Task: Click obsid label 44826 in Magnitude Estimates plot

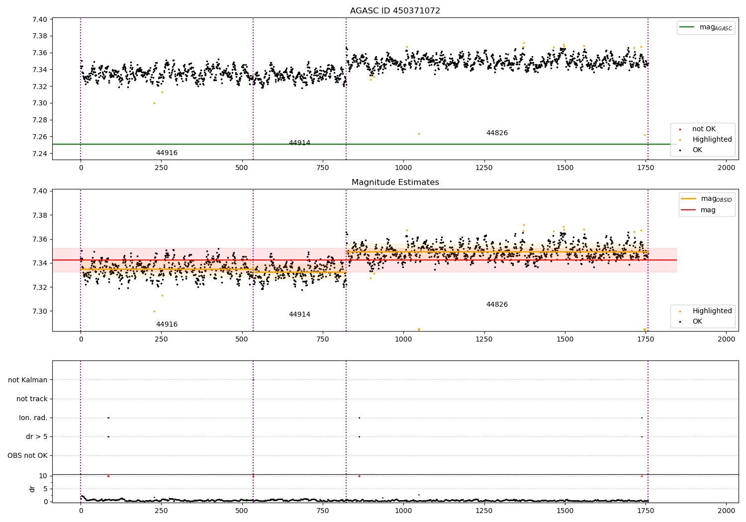Action: (497, 305)
